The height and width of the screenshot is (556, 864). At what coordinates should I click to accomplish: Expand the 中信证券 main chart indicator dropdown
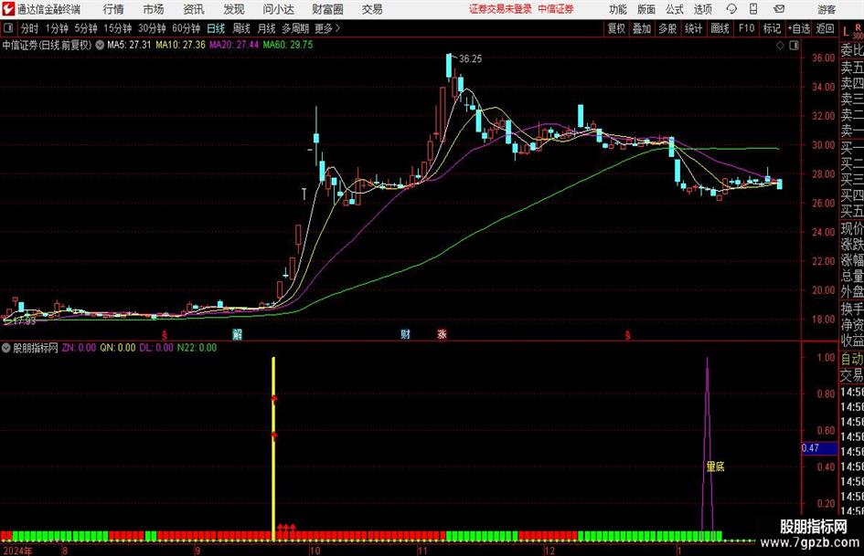click(100, 45)
